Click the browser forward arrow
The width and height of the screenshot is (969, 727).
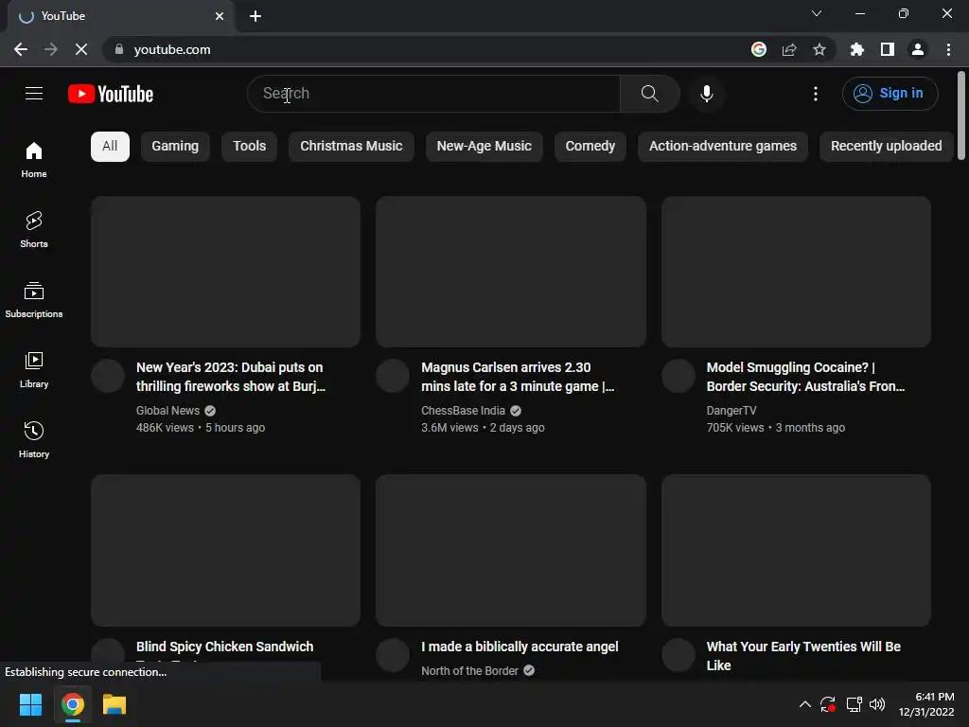pyautogui.click(x=51, y=49)
